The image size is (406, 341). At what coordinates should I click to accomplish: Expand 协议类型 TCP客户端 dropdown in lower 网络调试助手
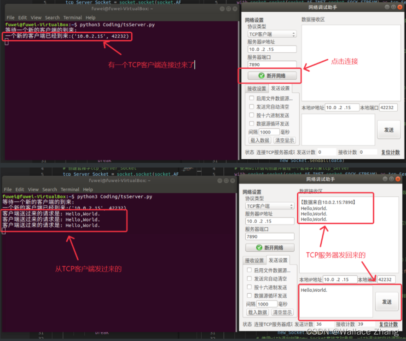270,206
